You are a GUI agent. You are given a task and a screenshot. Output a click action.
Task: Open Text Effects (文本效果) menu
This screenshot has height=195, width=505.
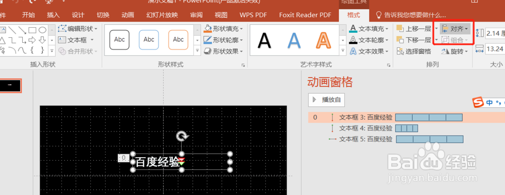click(369, 51)
